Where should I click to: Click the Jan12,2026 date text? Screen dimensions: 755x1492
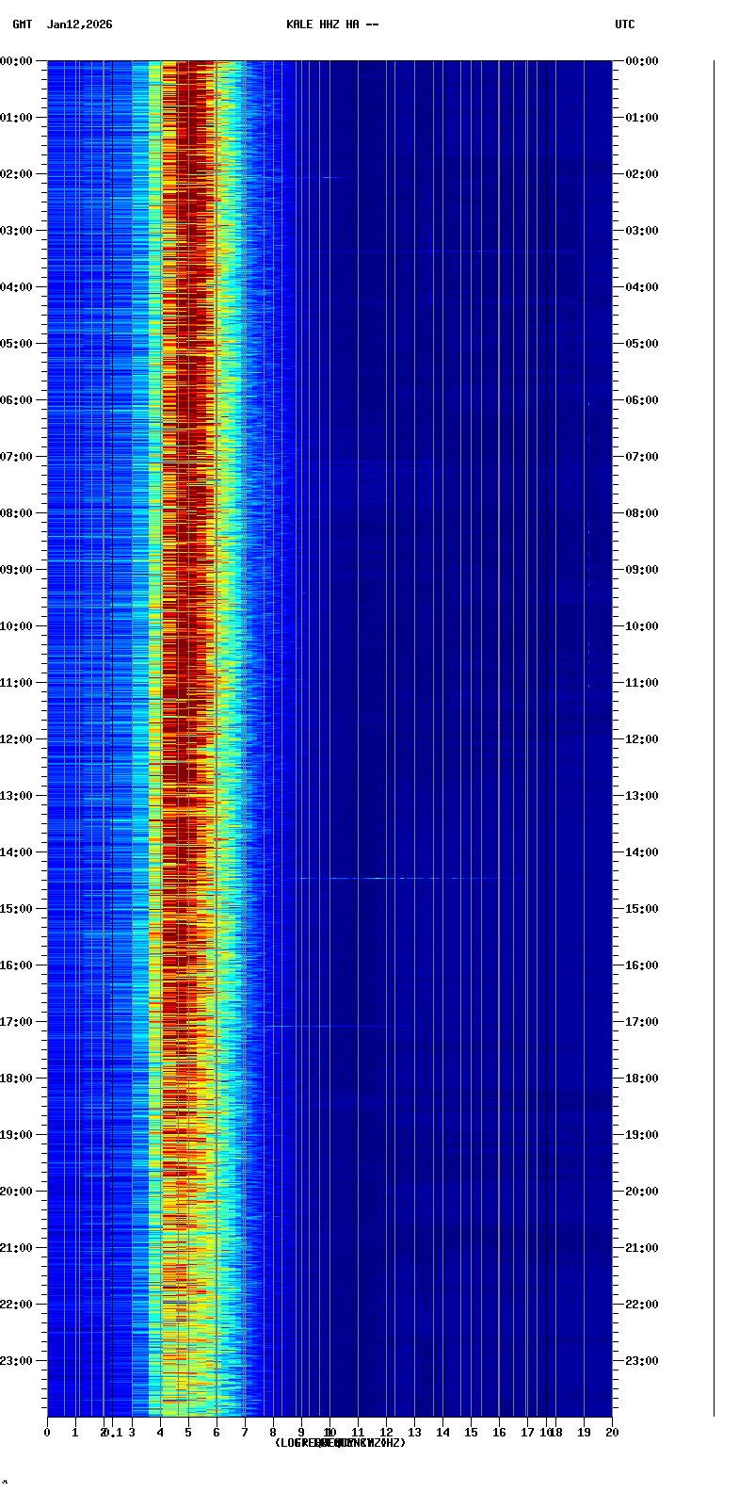pos(79,24)
